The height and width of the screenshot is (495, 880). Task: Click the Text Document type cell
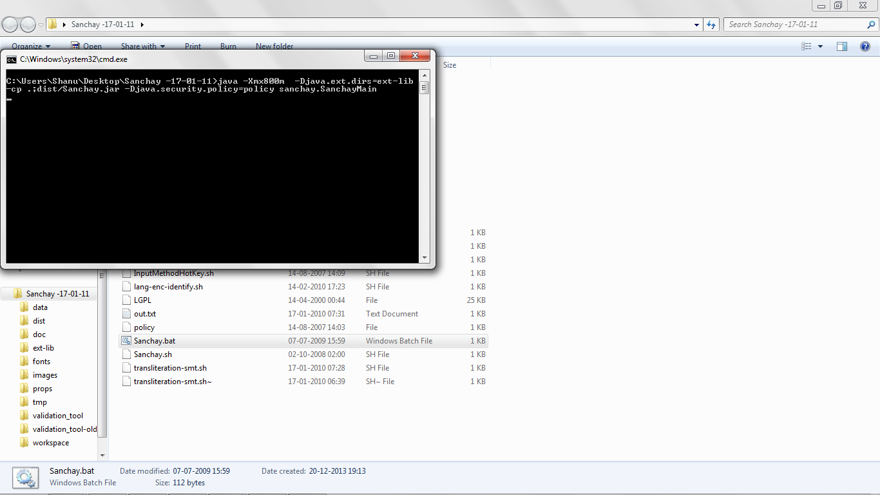click(392, 314)
